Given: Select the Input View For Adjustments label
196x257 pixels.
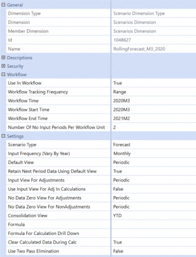Looking at the screenshot, I should pyautogui.click(x=36, y=180).
